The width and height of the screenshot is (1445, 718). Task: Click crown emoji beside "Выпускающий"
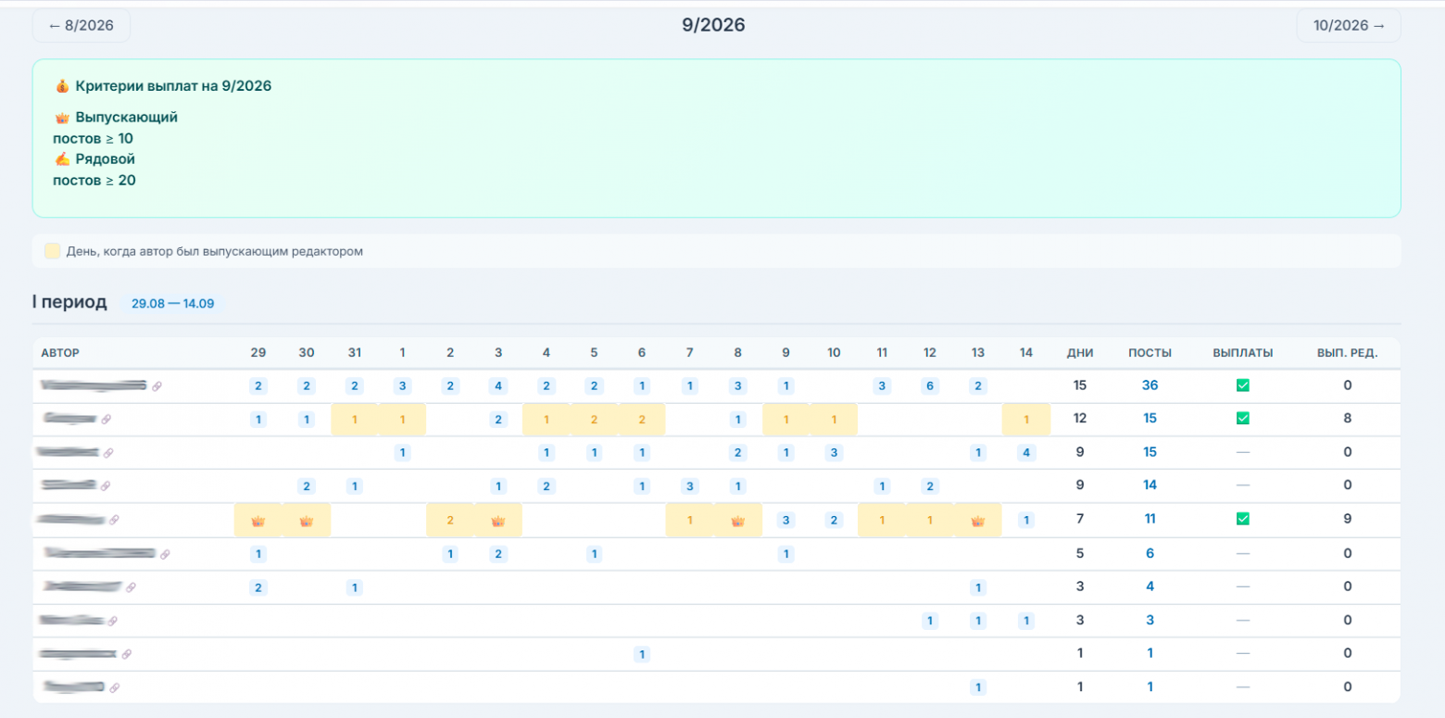click(62, 118)
